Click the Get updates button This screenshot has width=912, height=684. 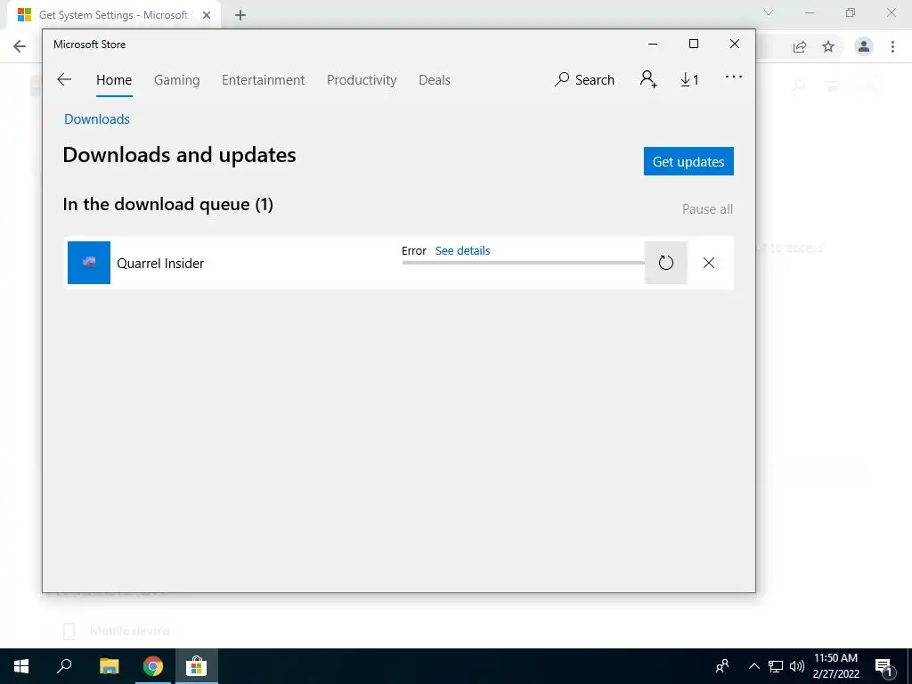688,161
